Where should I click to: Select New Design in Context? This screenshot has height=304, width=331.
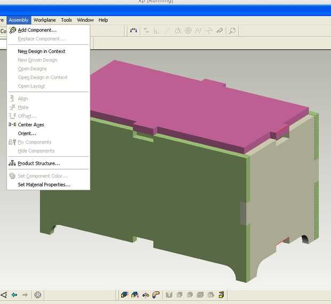(49, 51)
